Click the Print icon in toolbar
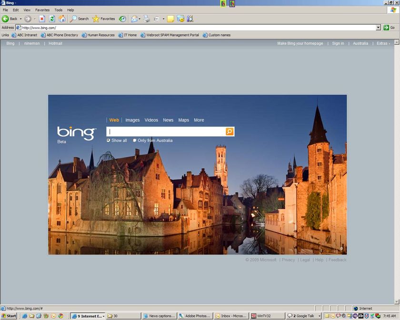 click(x=147, y=19)
